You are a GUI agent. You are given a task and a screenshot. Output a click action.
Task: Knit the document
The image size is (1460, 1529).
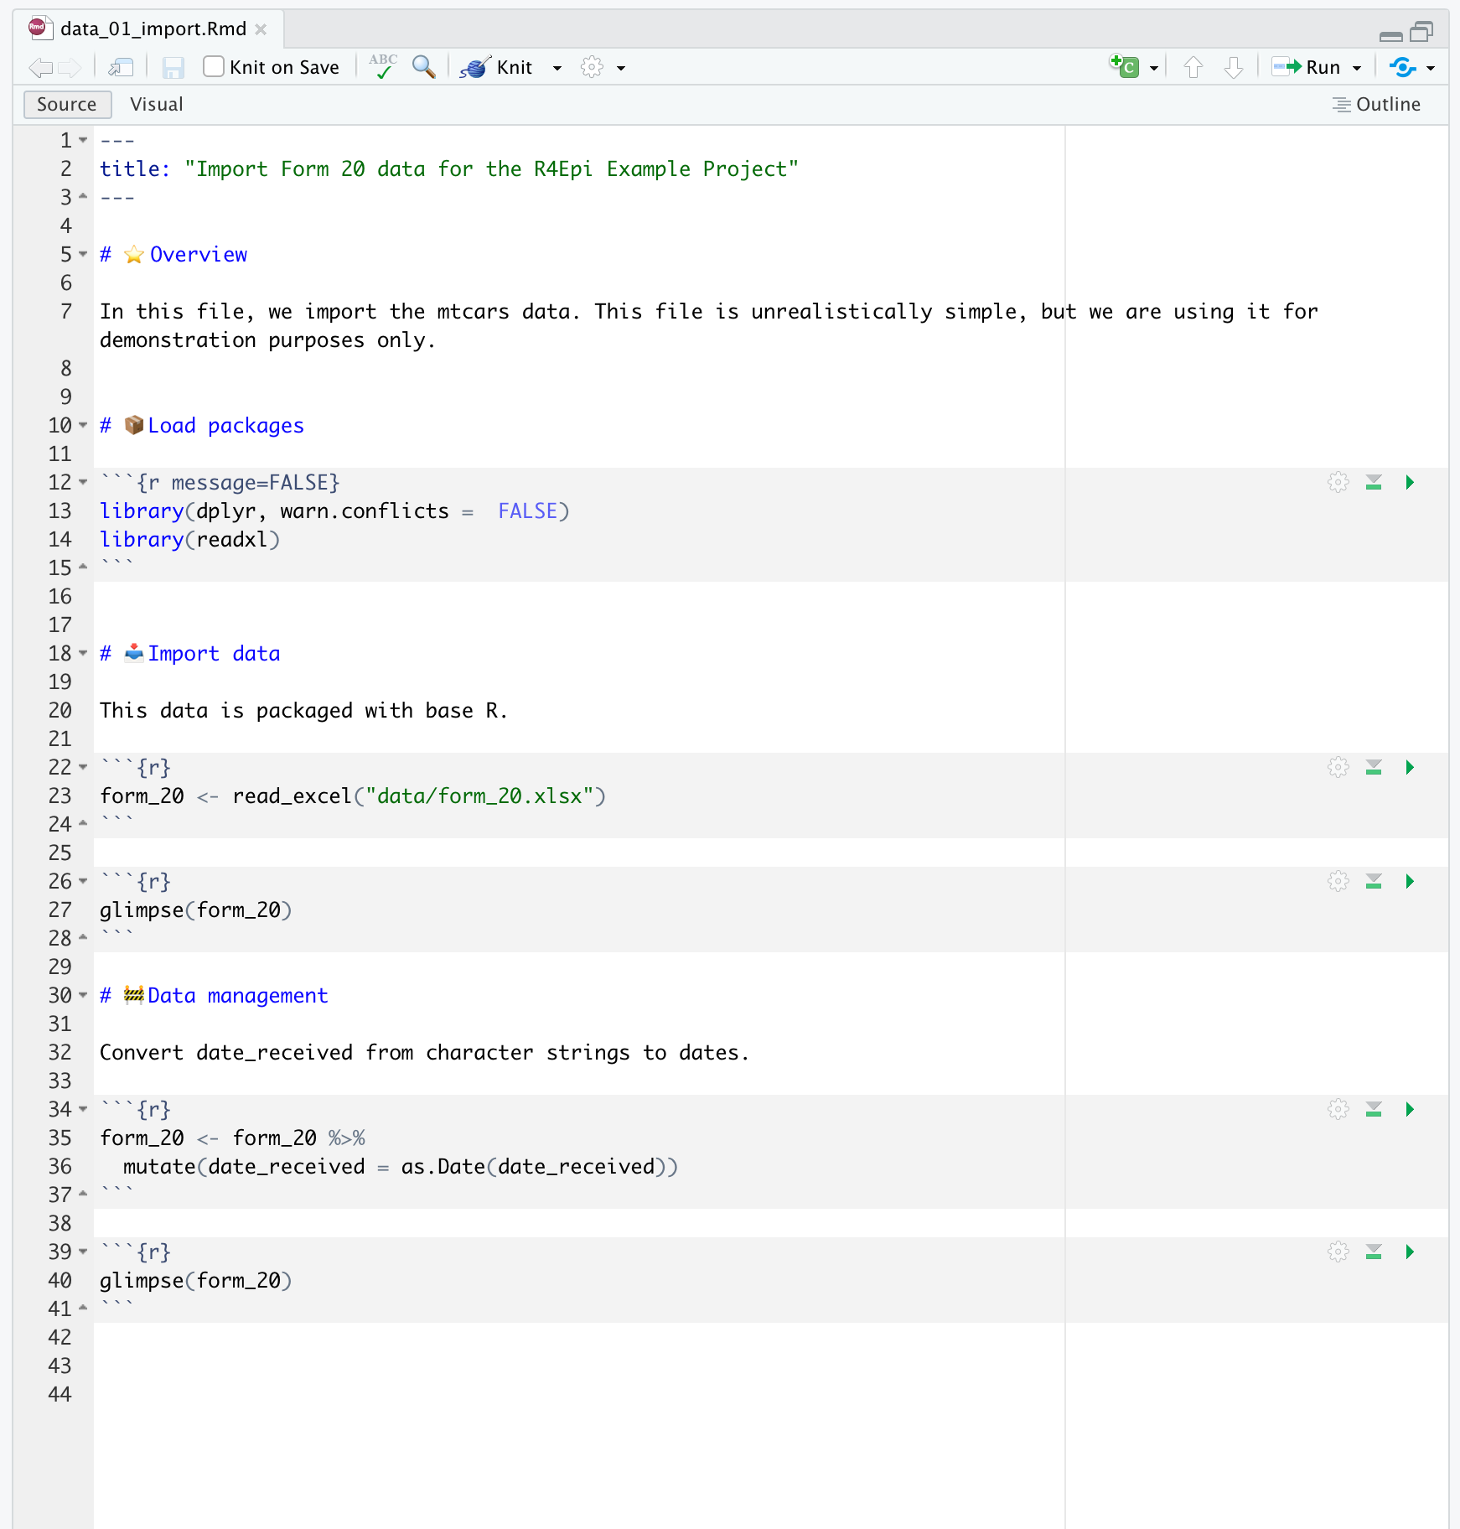pyautogui.click(x=496, y=67)
